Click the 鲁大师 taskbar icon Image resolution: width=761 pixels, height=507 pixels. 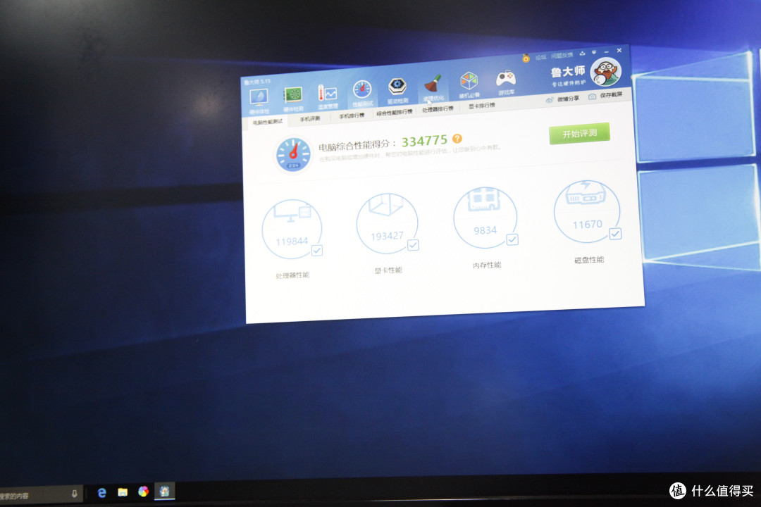164,491
